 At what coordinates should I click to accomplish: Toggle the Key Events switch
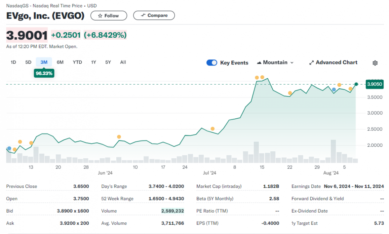click(x=212, y=62)
